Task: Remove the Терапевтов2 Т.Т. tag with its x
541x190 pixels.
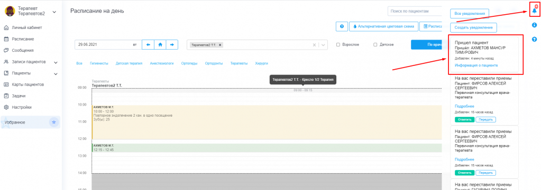Action: pyautogui.click(x=220, y=45)
